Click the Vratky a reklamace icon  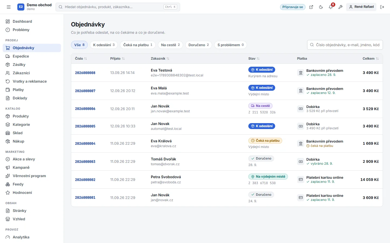[8, 81]
